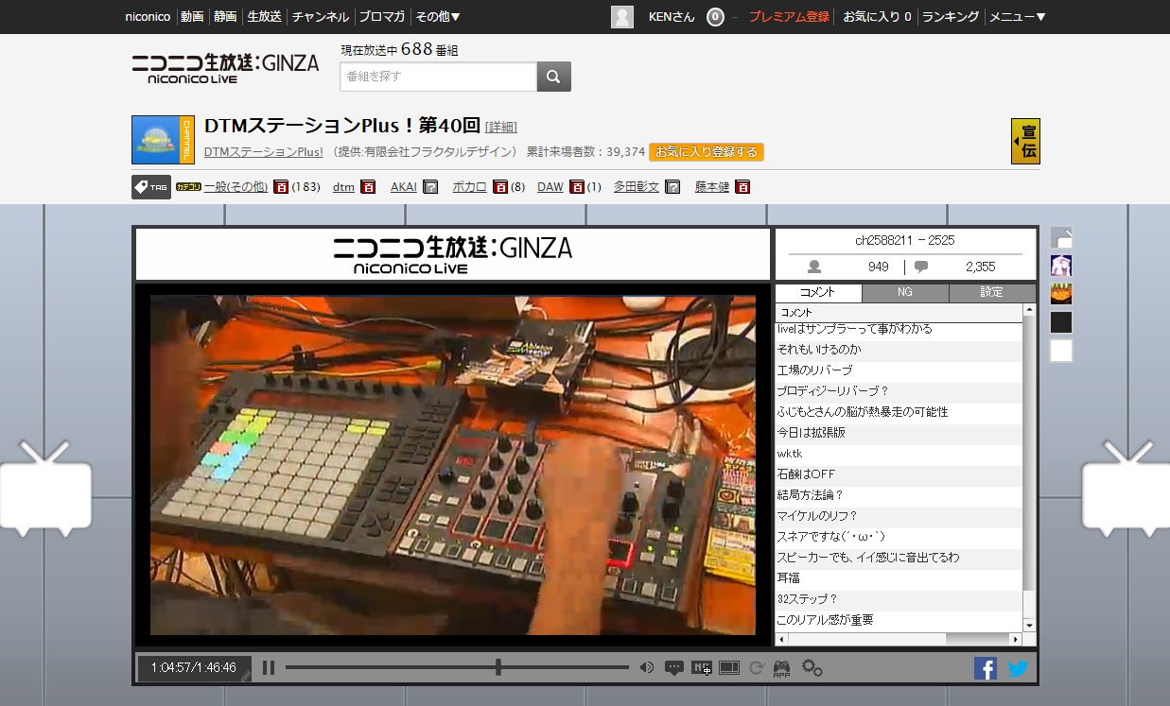The image size is (1170, 706).
Task: Open プレミアム登録 premium registration link
Action: pyautogui.click(x=789, y=16)
